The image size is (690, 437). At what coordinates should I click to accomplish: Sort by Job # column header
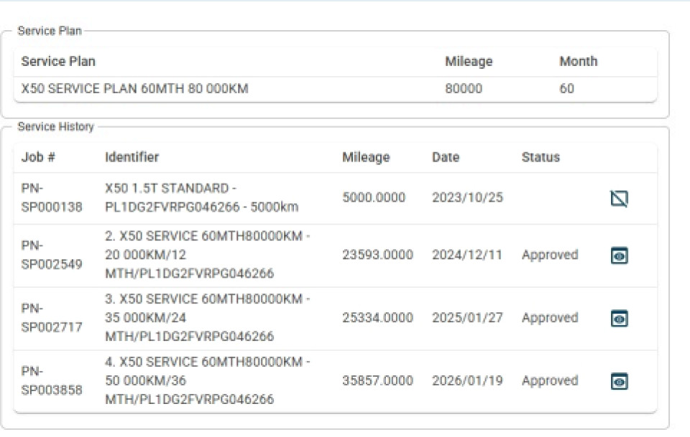pos(38,157)
